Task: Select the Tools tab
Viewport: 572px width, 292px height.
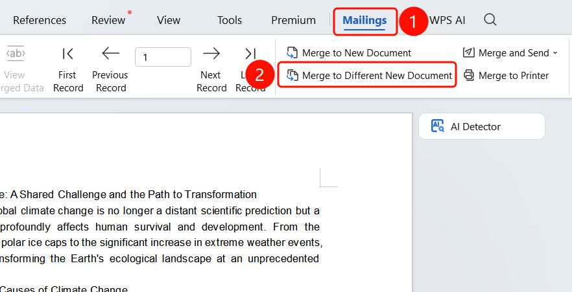Action: (x=229, y=20)
